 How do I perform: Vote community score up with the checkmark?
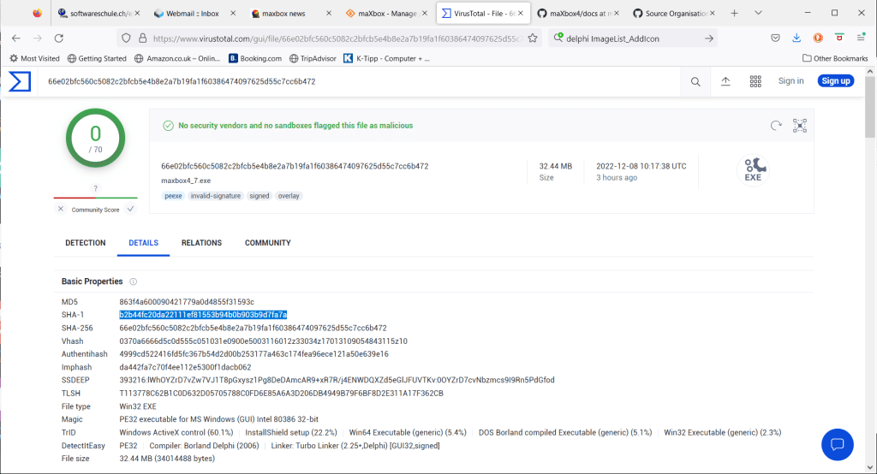[x=130, y=209]
